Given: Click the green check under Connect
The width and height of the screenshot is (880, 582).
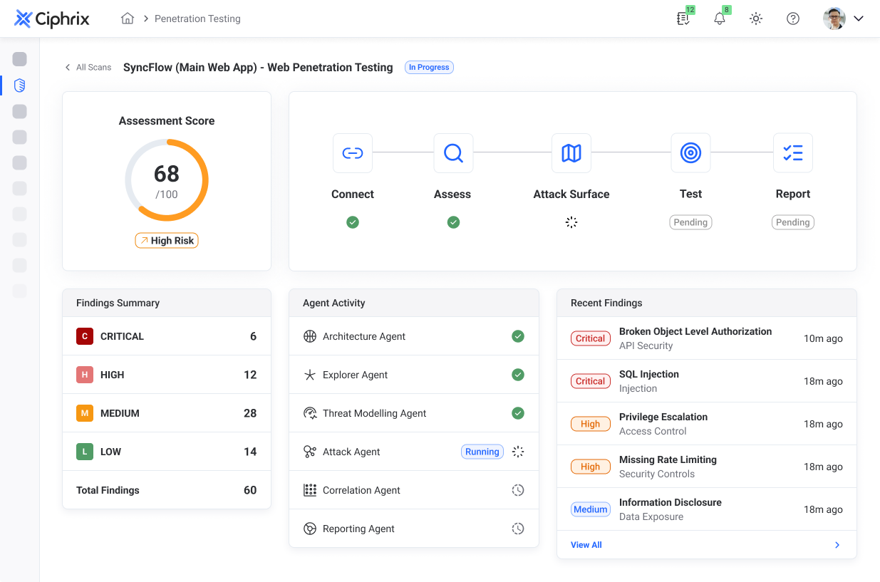Looking at the screenshot, I should click(353, 222).
